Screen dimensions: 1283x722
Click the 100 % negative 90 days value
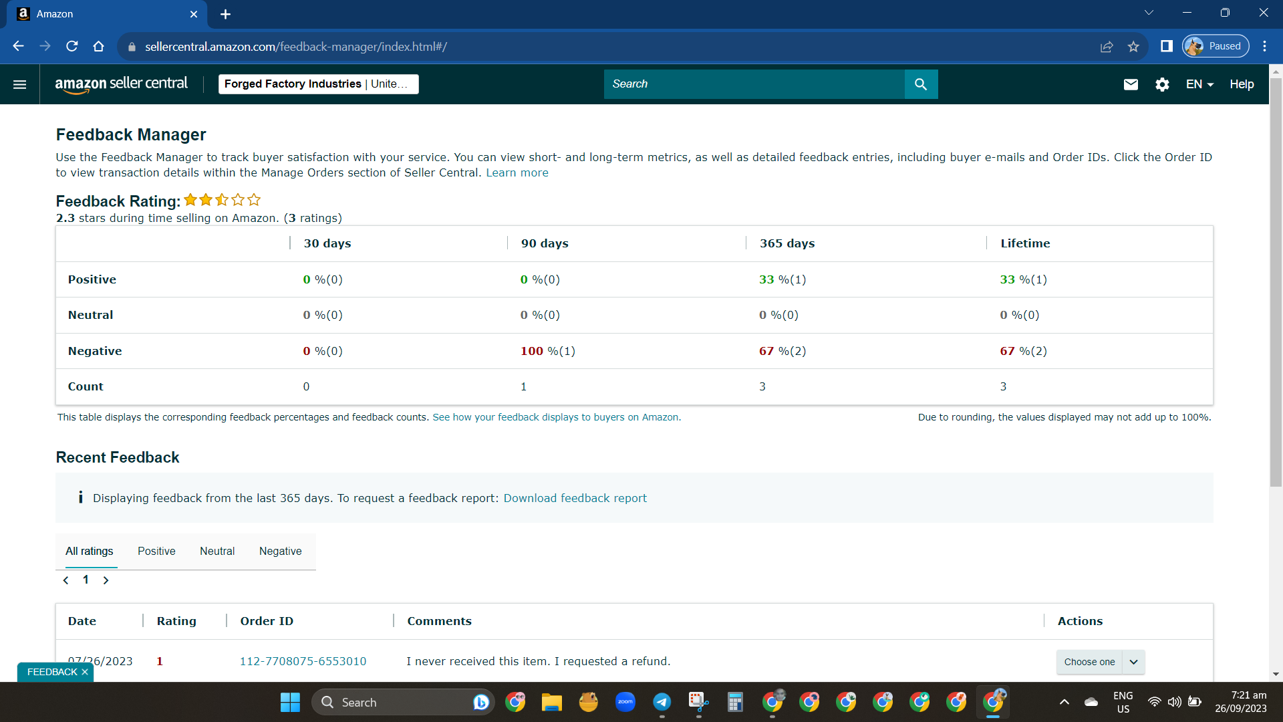[x=547, y=351]
